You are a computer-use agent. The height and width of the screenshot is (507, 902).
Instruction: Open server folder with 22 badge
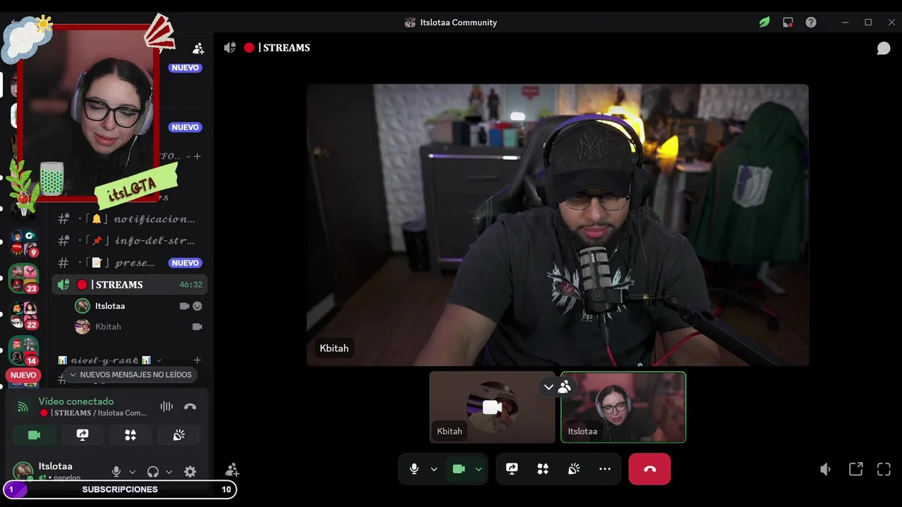[23, 315]
